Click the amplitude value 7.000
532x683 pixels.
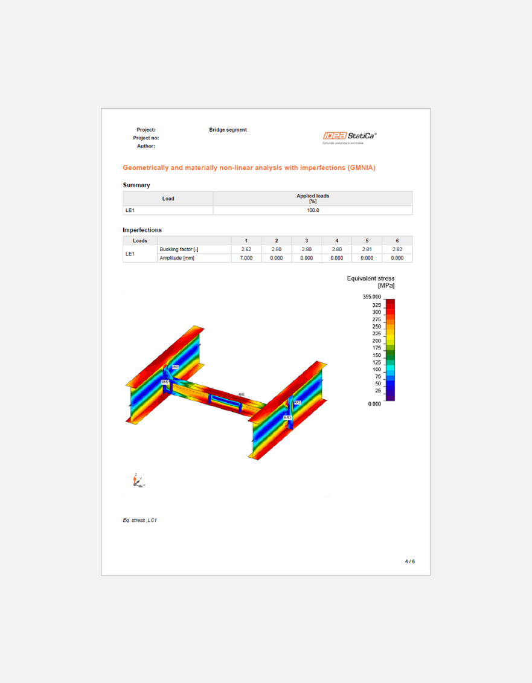tap(246, 258)
